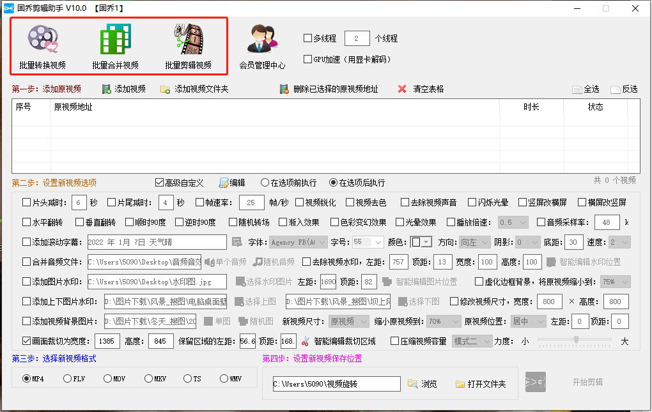
Task: Click the 时长 column header
Action: 531,107
